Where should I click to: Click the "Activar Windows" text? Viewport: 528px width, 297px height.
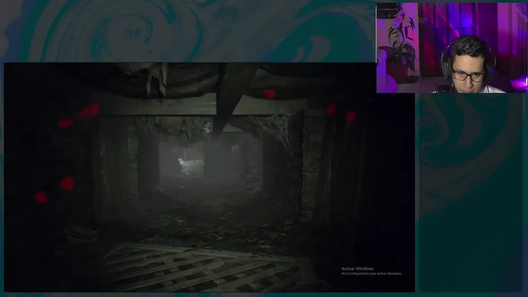click(357, 269)
